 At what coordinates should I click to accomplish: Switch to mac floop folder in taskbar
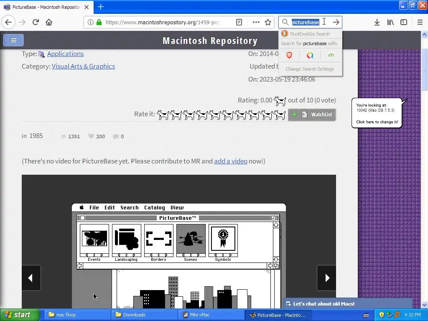pyautogui.click(x=77, y=315)
